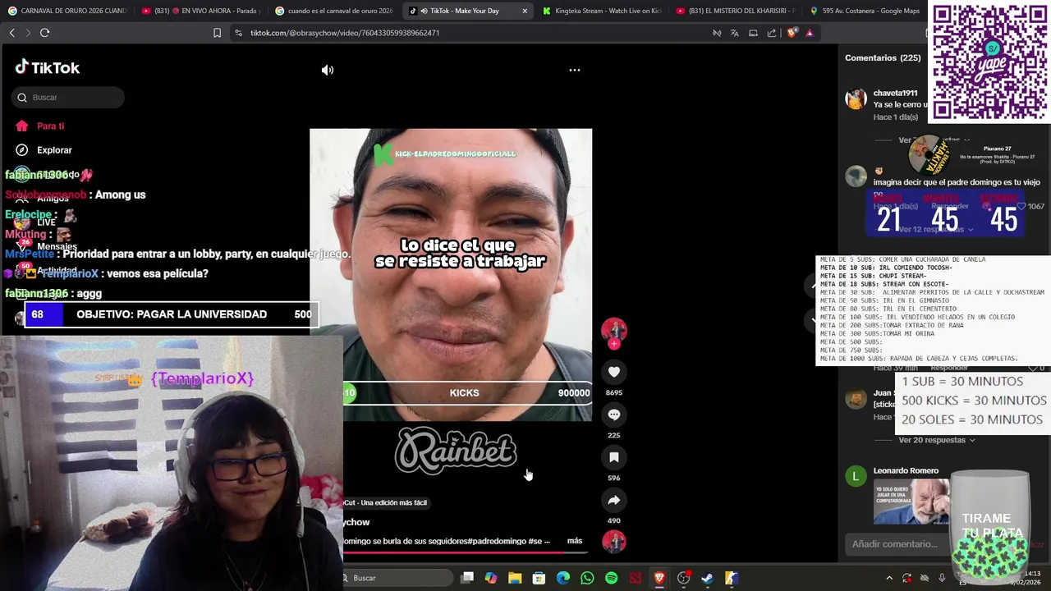
Task: Close the TikTok browser tab
Action: point(525,11)
